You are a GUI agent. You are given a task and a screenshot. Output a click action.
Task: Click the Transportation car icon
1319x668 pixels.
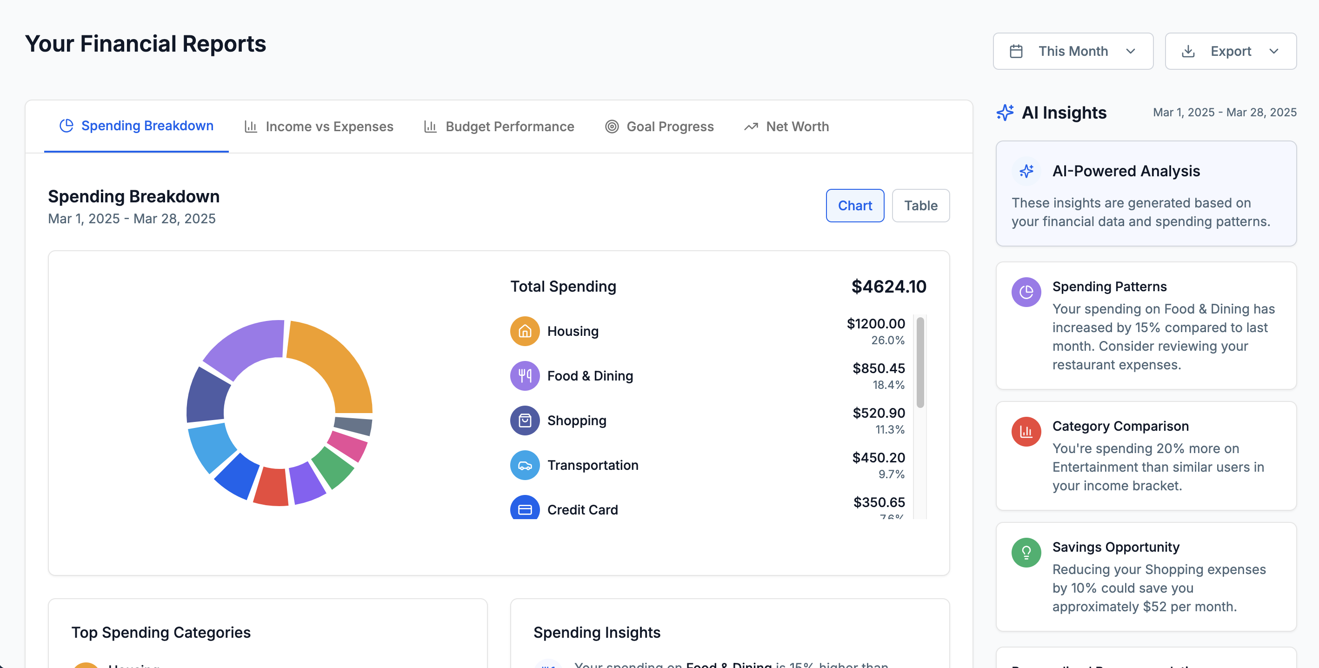click(524, 465)
